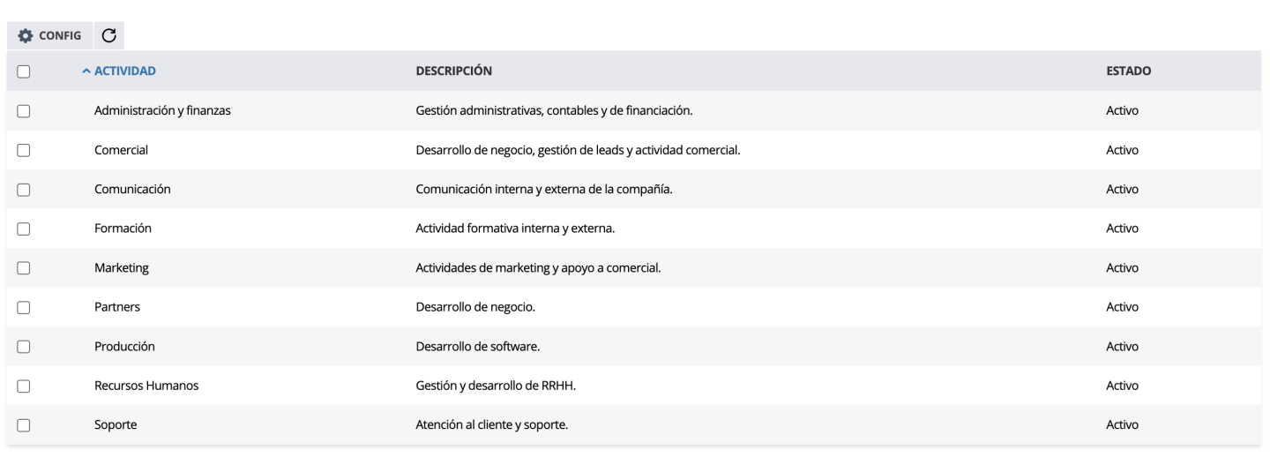Toggle the select-all header checkbox
This screenshot has height=465, width=1270.
coord(24,71)
